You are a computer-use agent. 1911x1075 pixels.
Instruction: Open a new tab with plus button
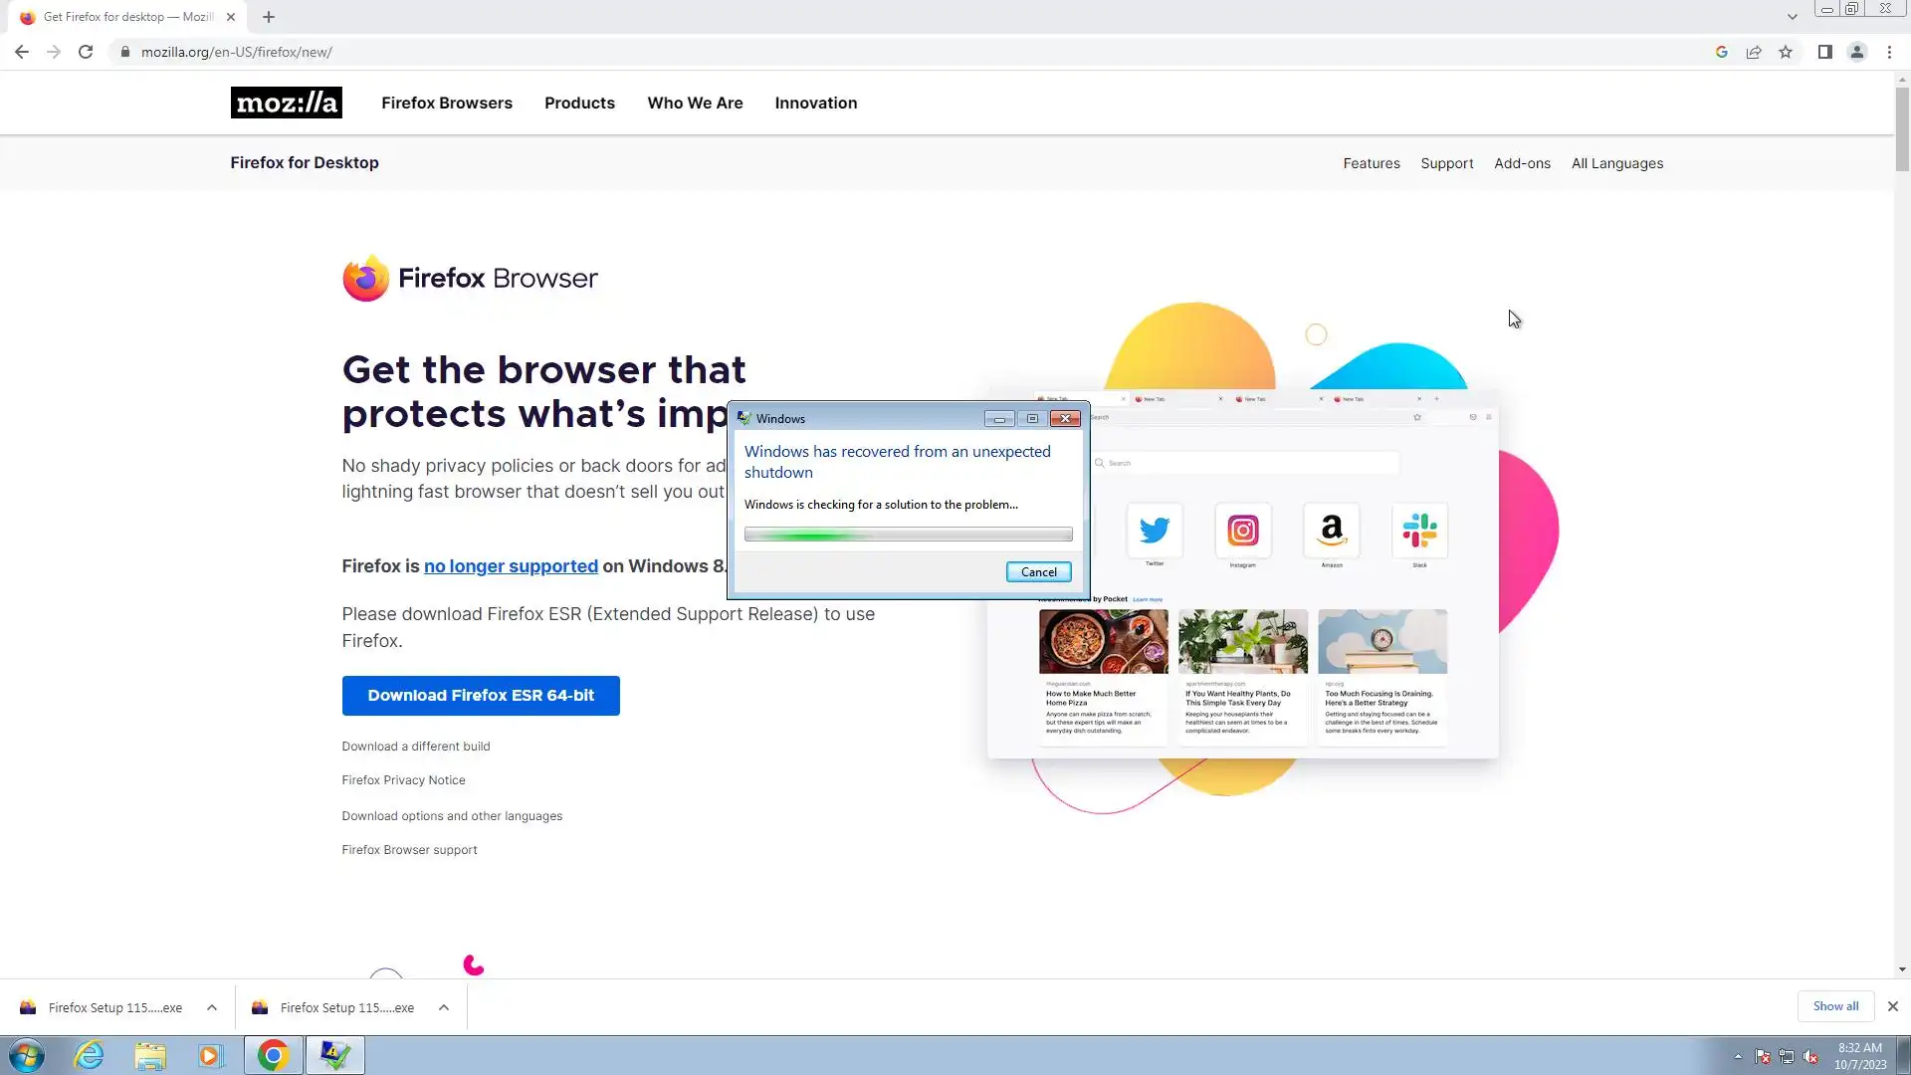269,17
